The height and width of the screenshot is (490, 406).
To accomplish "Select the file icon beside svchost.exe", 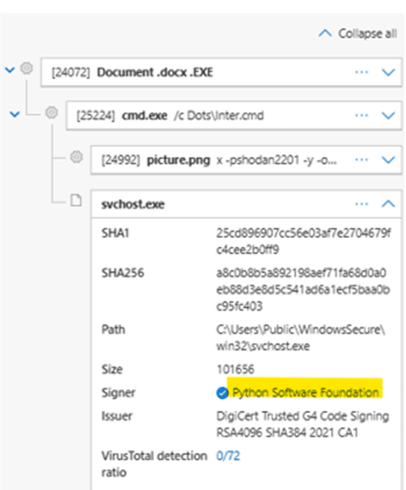I will (76, 201).
